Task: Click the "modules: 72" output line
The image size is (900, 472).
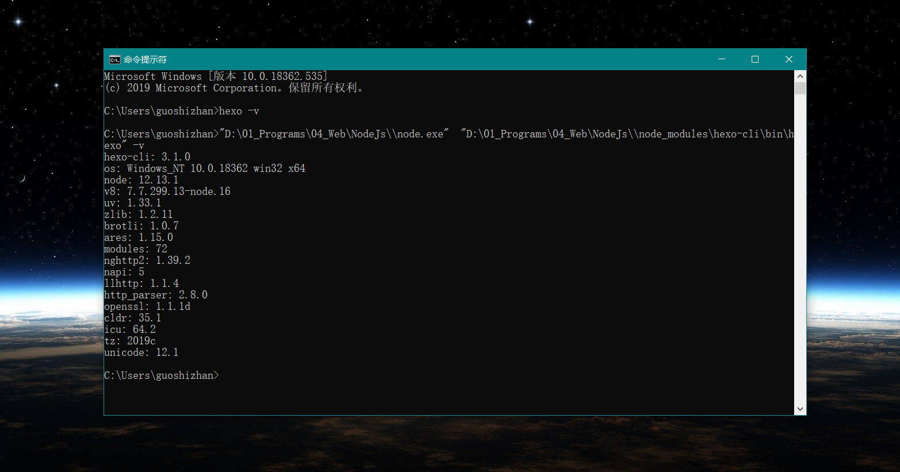Action: [x=136, y=249]
